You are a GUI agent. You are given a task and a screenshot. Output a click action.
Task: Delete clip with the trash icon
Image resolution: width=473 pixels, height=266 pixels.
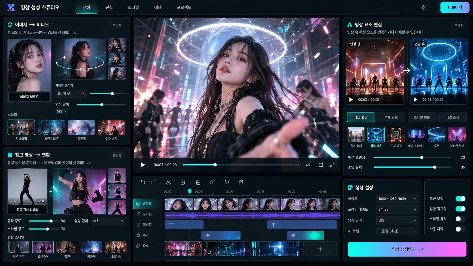point(198,182)
